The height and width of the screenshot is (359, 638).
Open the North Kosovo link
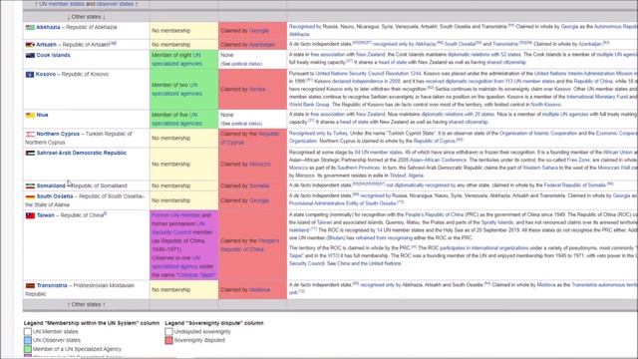point(545,105)
